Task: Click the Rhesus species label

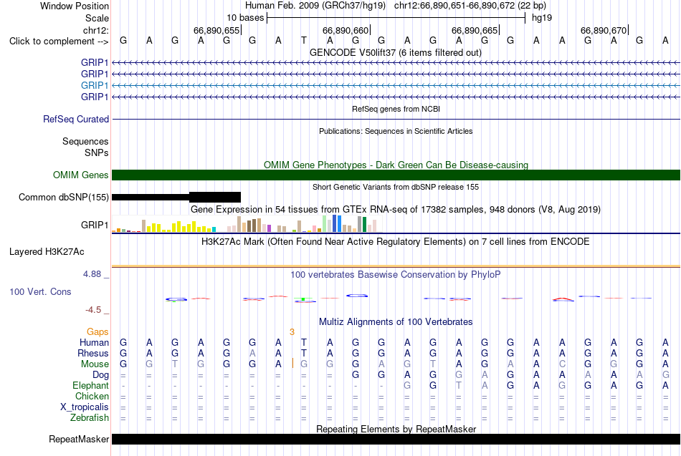Action: pos(93,353)
